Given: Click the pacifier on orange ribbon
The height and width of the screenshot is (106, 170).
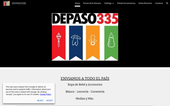Looking at the screenshot, I should pyautogui.click(x=93, y=40).
